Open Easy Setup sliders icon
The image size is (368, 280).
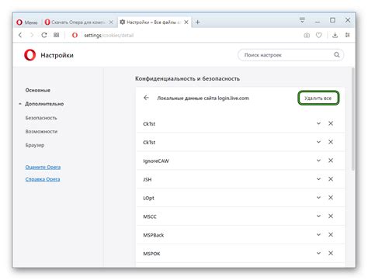[x=347, y=35]
